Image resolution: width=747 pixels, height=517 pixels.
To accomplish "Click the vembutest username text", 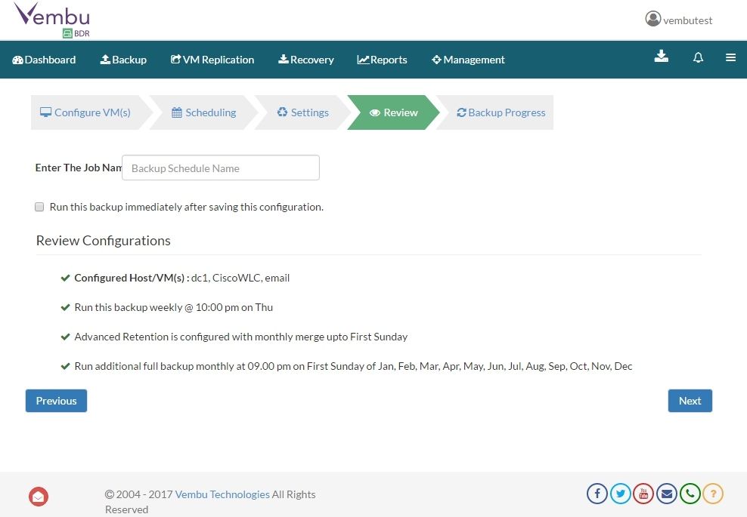I will pos(687,20).
